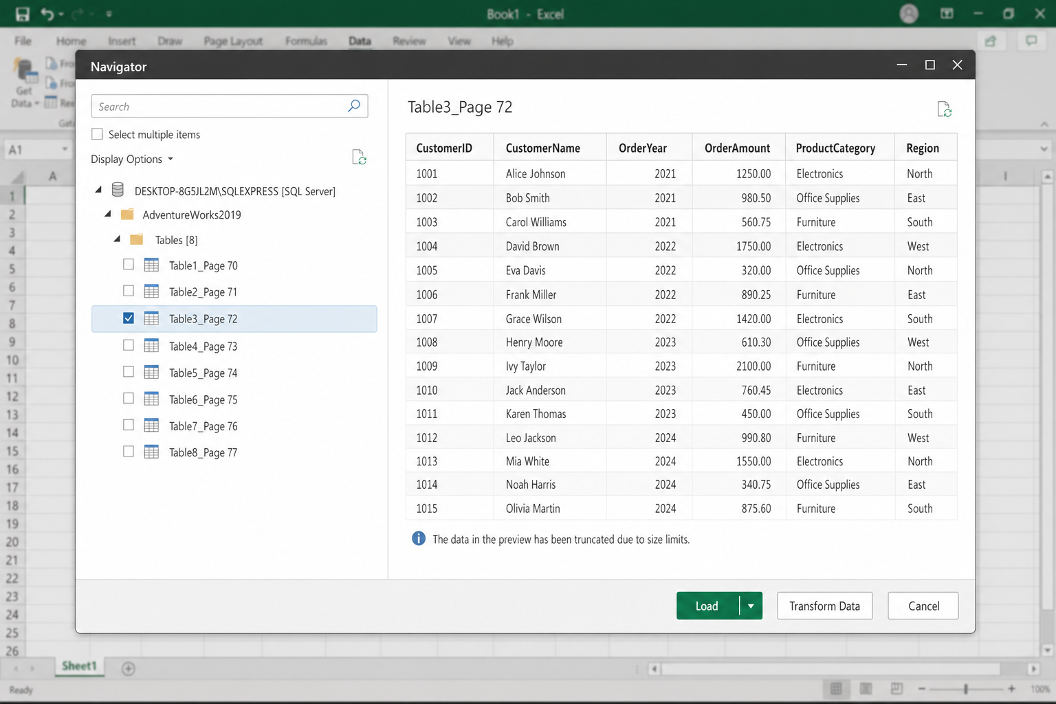This screenshot has height=704, width=1056.
Task: Select Page Layout view icon in status bar
Action: coord(866,688)
